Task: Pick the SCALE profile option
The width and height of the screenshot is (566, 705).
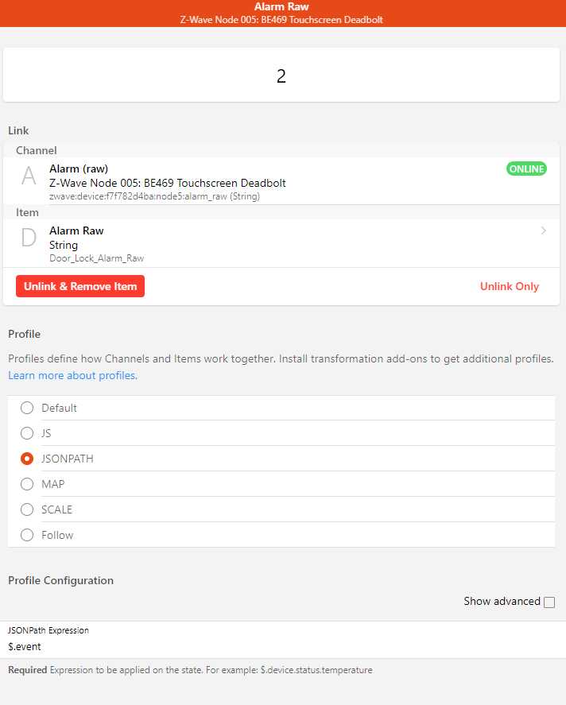Action: (27, 509)
